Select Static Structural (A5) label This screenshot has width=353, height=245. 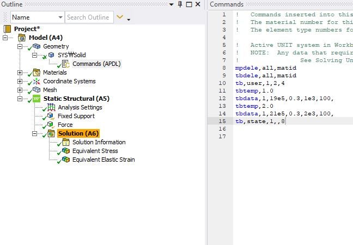(76, 99)
